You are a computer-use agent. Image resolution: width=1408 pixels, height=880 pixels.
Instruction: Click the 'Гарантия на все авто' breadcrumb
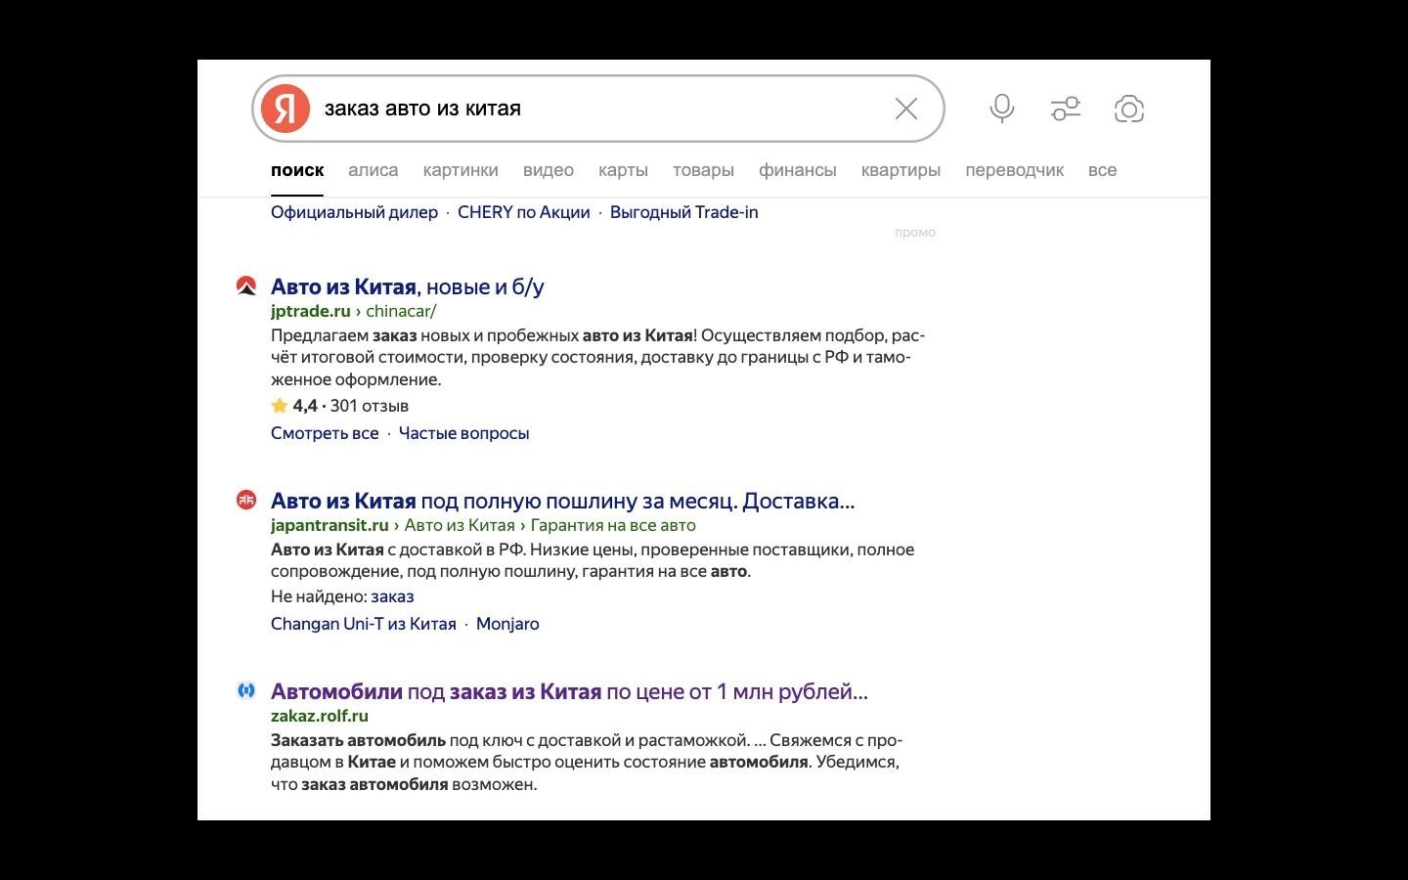[613, 525]
